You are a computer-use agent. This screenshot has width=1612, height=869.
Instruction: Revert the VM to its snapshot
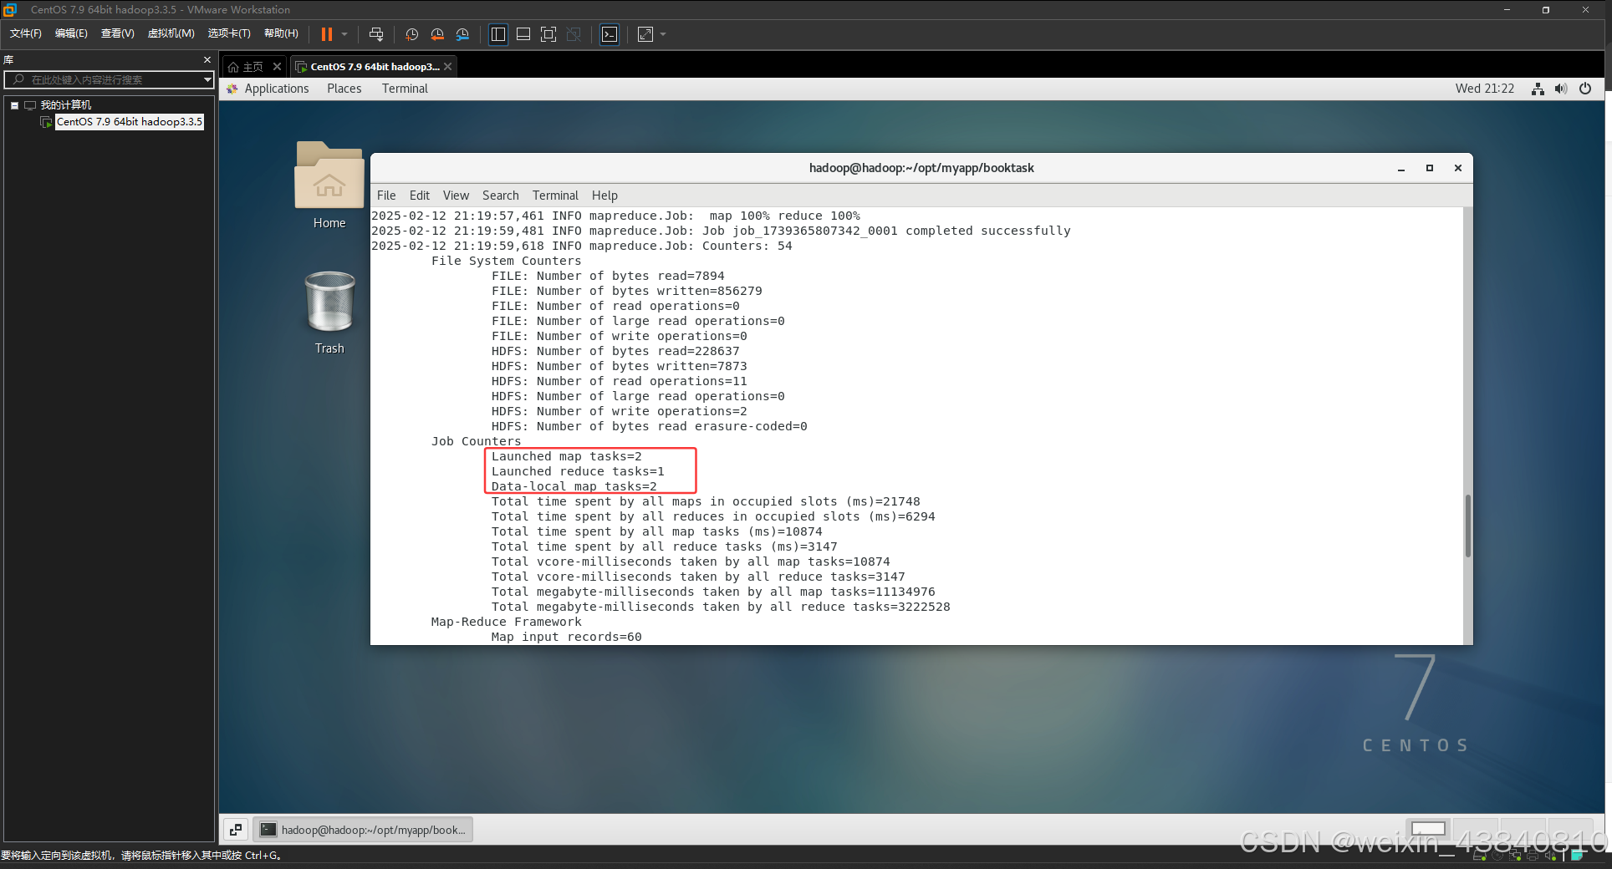coord(436,34)
